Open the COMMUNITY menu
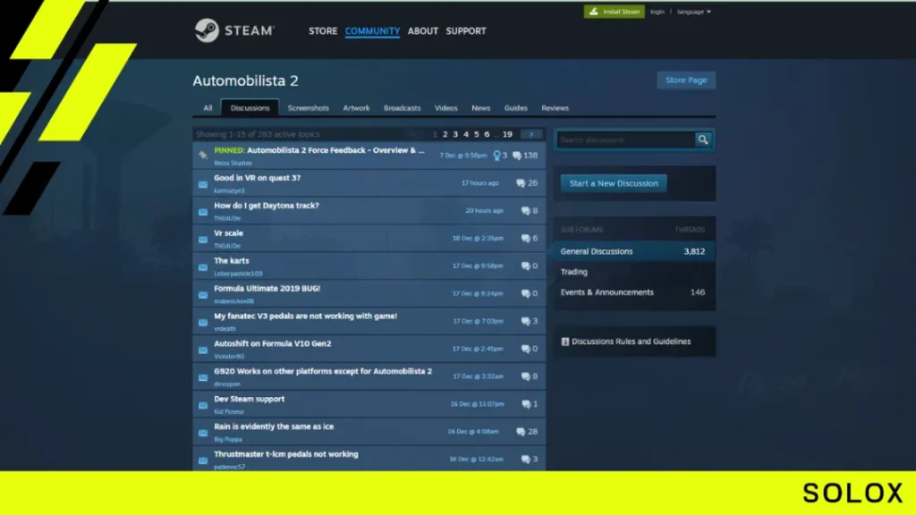 pyautogui.click(x=372, y=31)
